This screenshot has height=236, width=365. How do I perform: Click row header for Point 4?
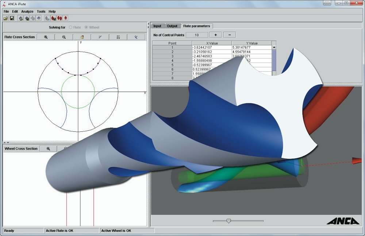(172, 61)
